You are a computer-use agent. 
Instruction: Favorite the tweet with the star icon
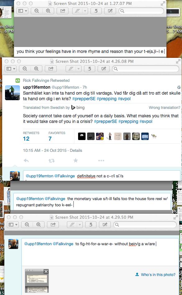tap(76, 160)
